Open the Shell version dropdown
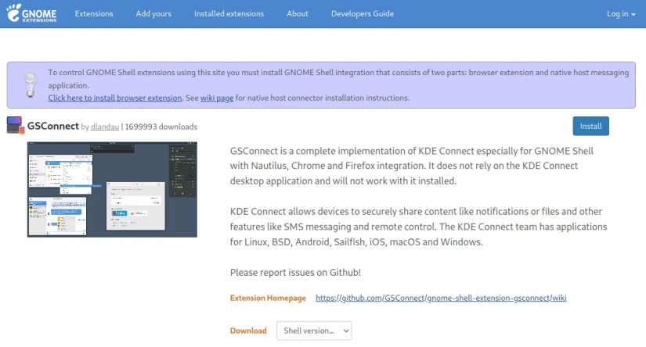 [314, 331]
